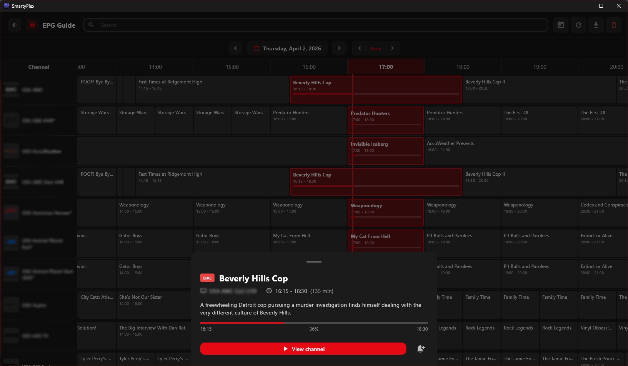The image size is (628, 366).
Task: Open the calendar date picker icon
Action: pos(561,25)
